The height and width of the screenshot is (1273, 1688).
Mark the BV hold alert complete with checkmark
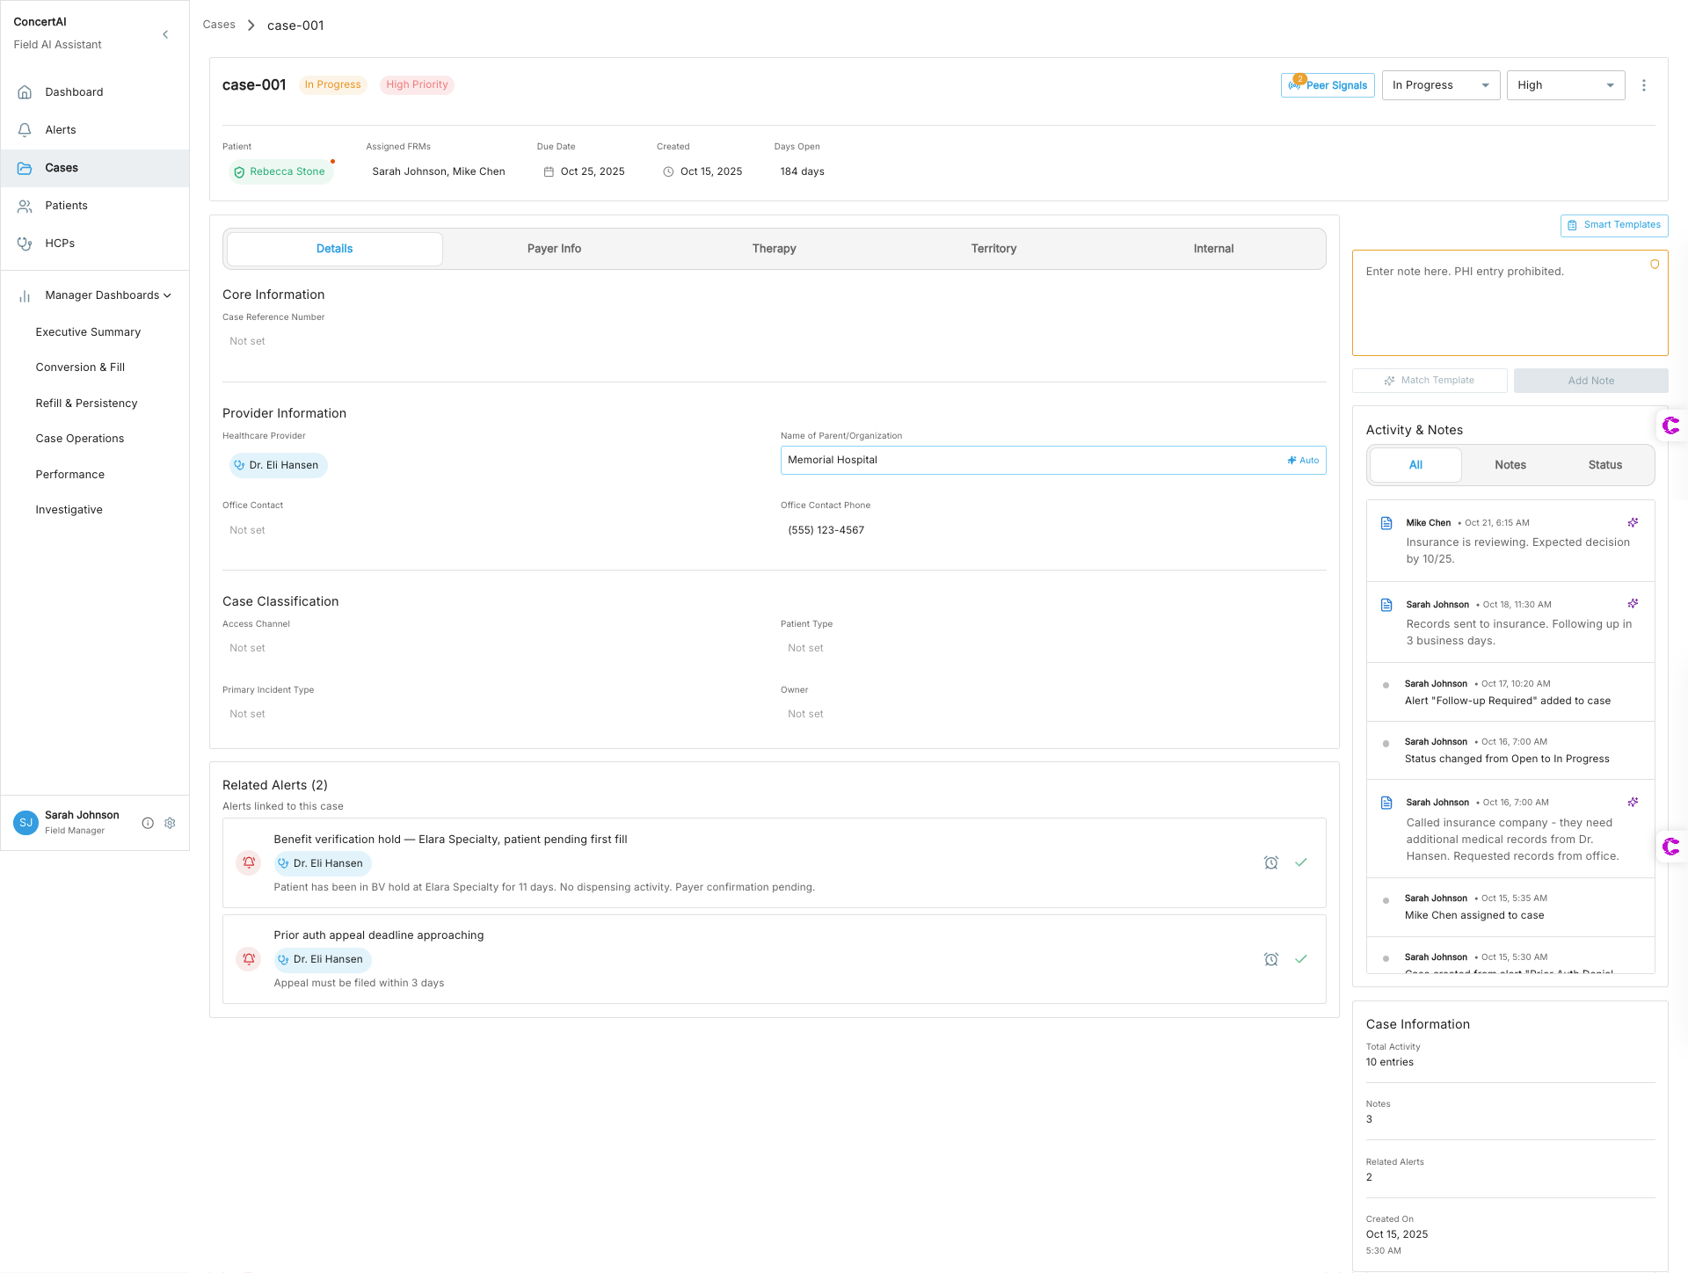pos(1301,862)
